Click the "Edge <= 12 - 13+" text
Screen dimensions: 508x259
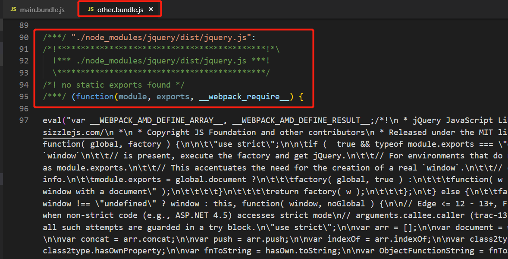[458, 204]
